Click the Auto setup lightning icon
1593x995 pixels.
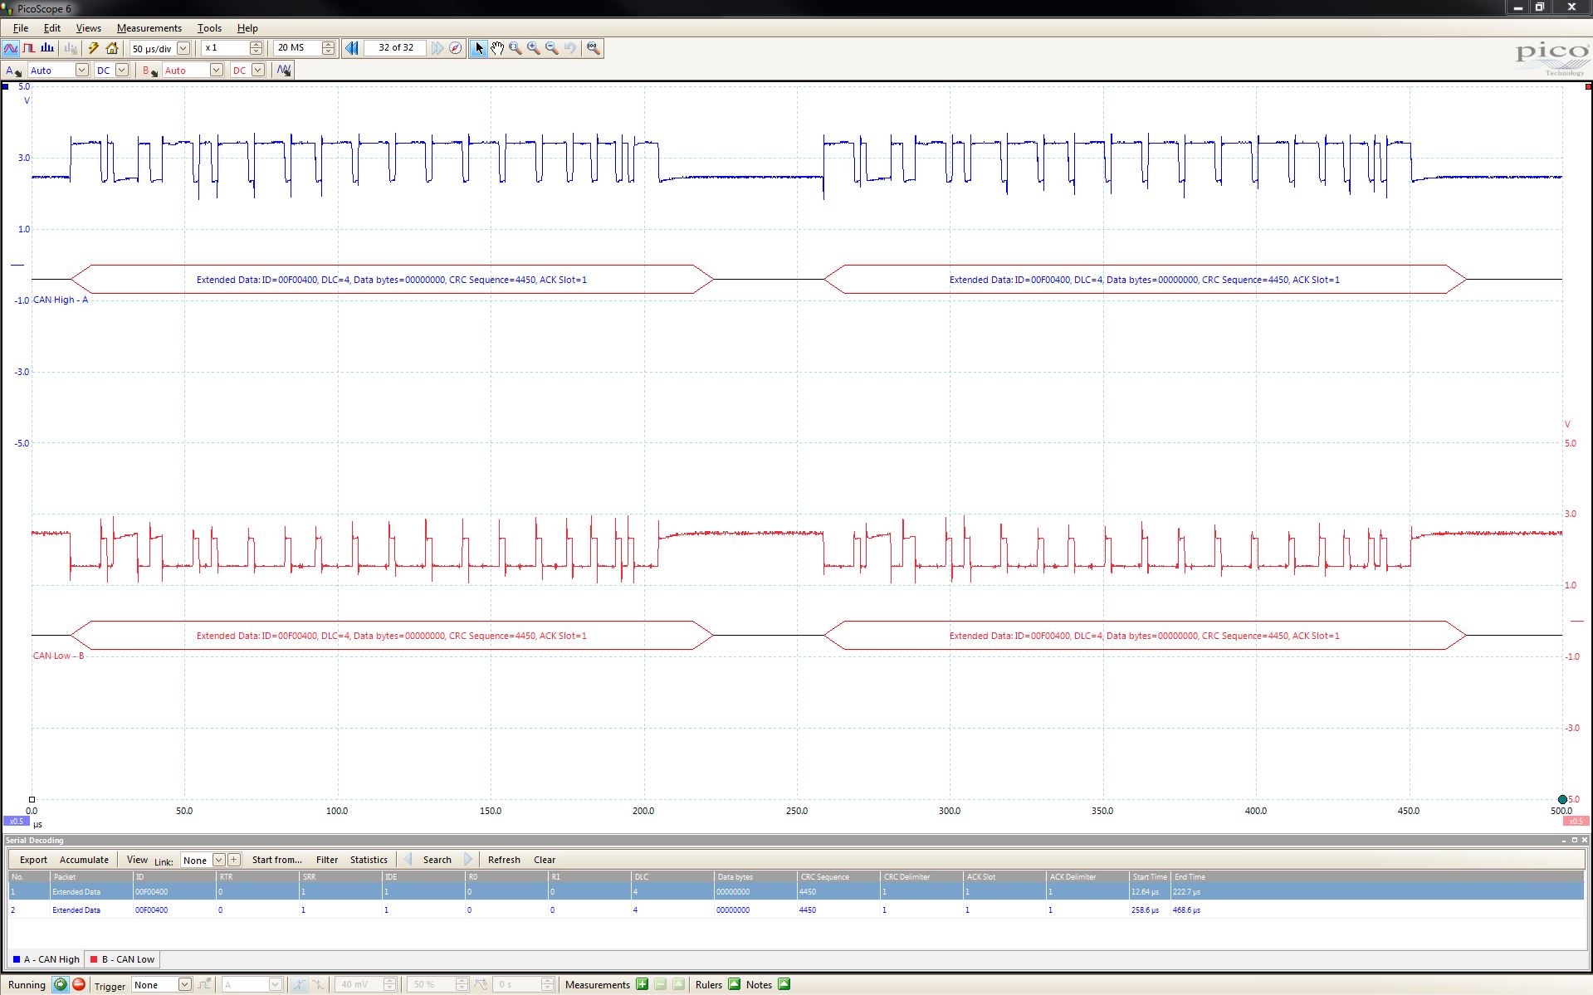[x=94, y=48]
